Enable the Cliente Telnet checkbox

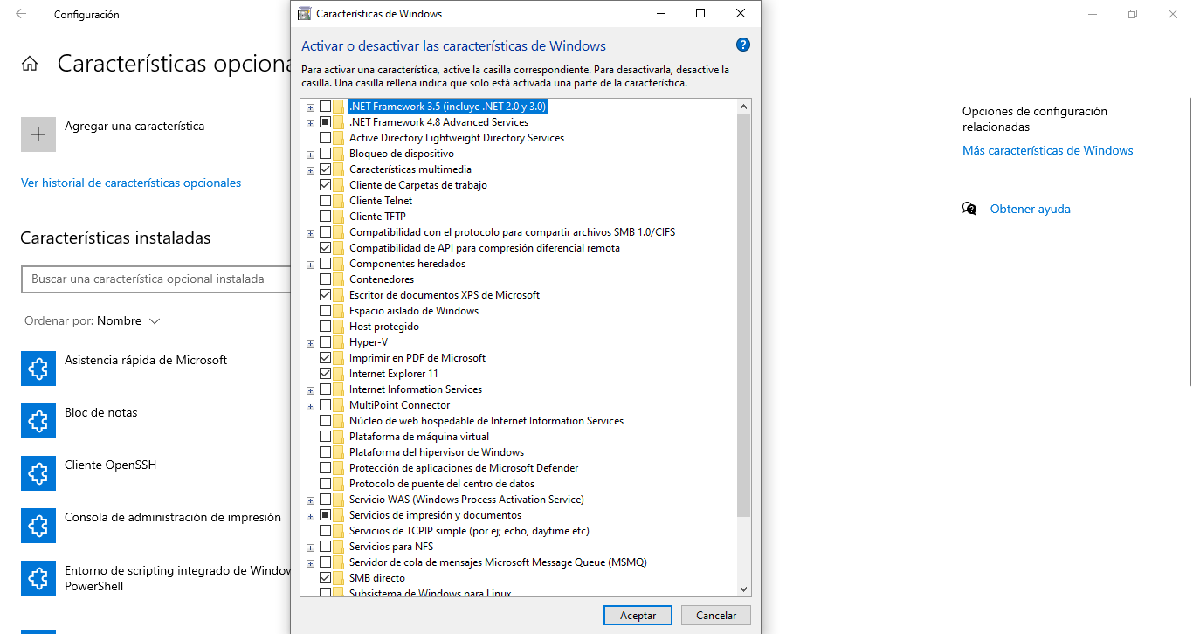325,201
